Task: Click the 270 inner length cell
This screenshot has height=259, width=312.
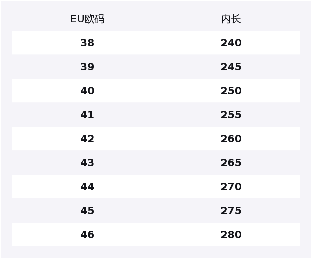Action: click(231, 187)
